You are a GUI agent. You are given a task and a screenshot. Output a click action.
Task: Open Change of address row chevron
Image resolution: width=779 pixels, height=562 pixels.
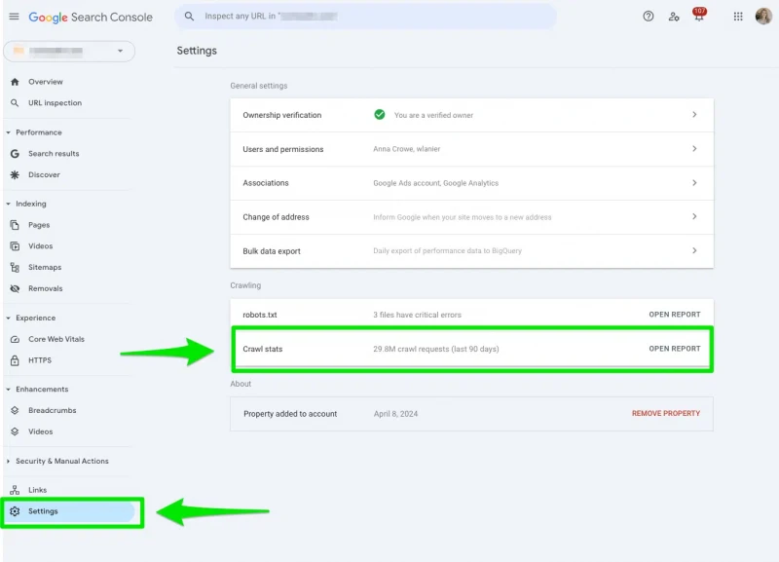[x=694, y=216]
